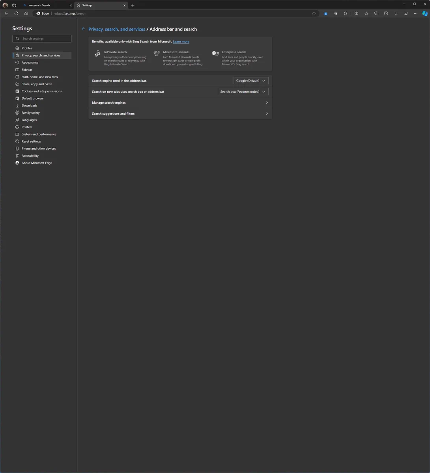Click the Settings page title
Image resolution: width=430 pixels, height=473 pixels.
click(x=22, y=28)
